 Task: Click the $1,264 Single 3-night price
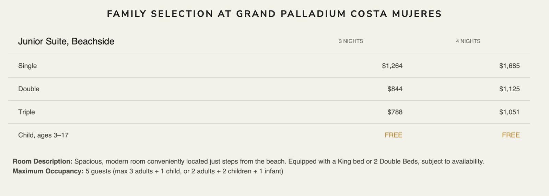392,66
